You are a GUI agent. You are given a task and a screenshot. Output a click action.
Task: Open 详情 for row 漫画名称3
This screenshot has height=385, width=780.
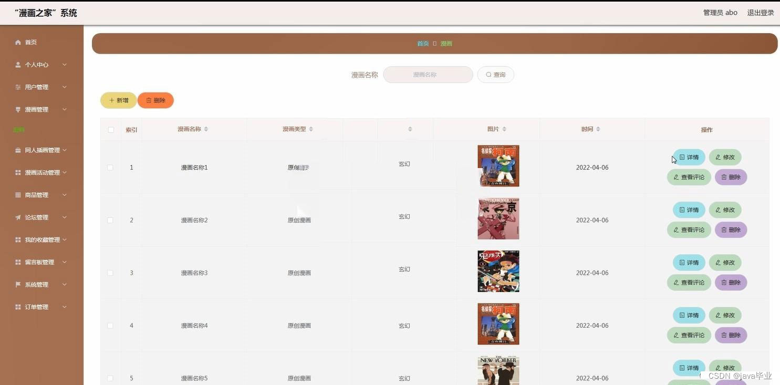tap(689, 263)
